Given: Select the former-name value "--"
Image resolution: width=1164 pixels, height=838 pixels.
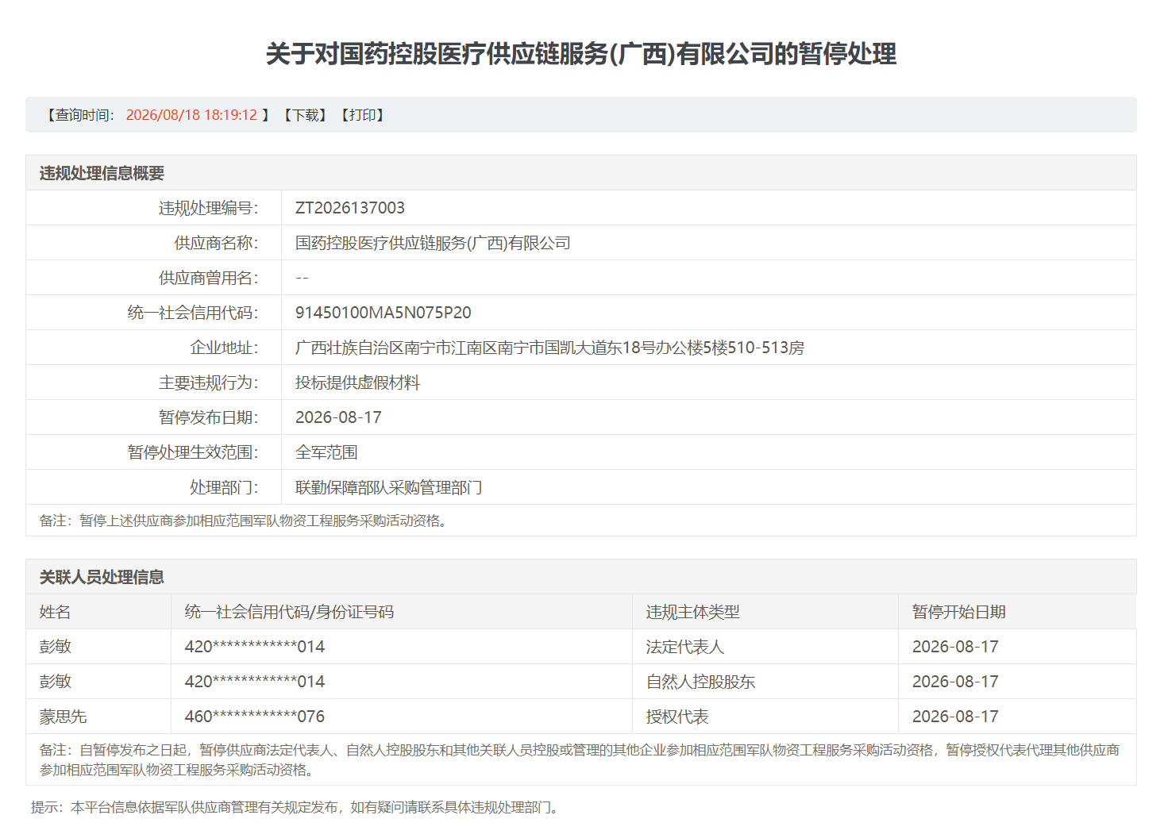Looking at the screenshot, I should point(302,278).
